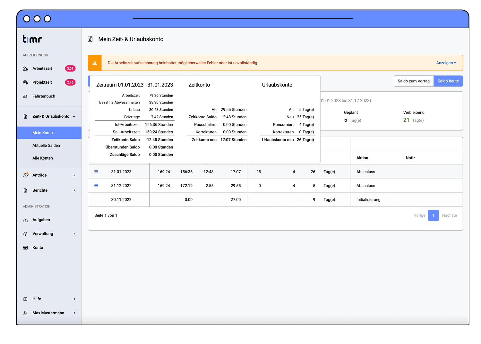
Task: Click the browser address bar line
Action: coord(243,18)
